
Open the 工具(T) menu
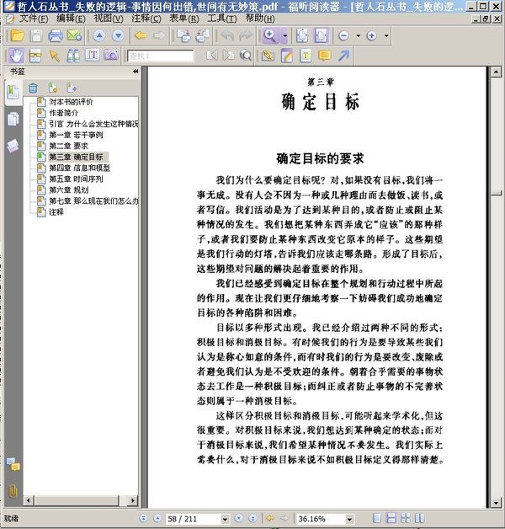221,18
